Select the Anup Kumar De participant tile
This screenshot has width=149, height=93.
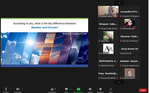coord(130,49)
